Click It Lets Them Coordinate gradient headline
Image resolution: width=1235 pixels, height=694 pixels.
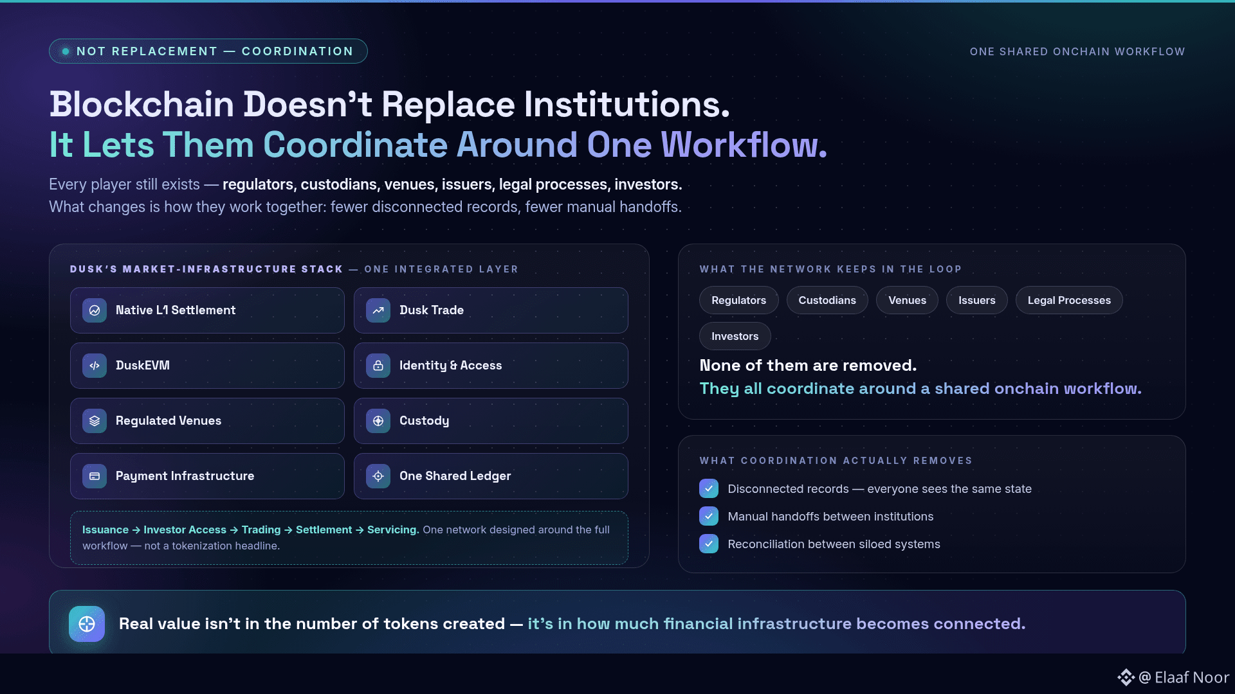pos(438,145)
